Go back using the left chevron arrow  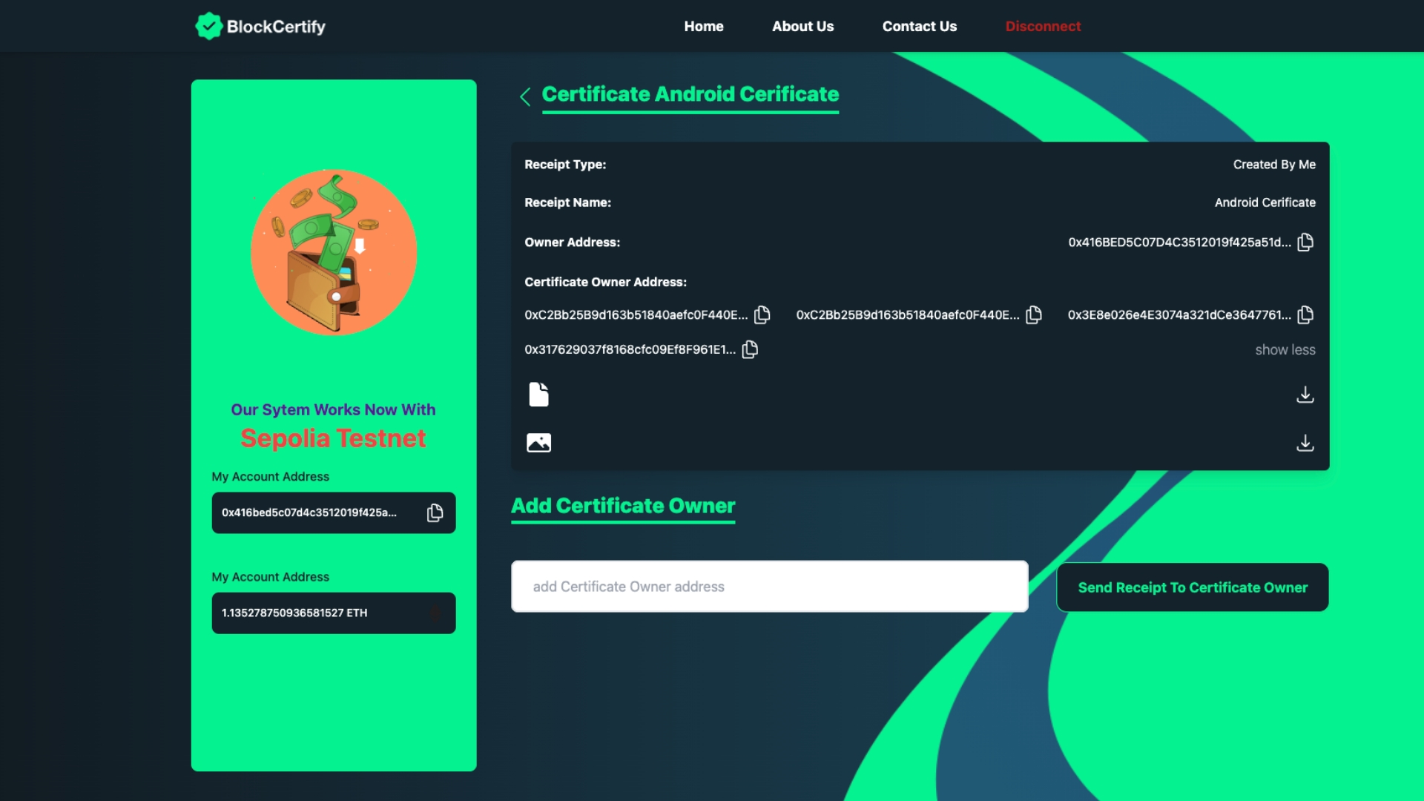525,96
